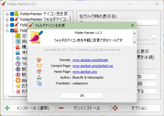Click the author person icon
Image resolution: width=164 pixels, height=116 pixels.
39,77
